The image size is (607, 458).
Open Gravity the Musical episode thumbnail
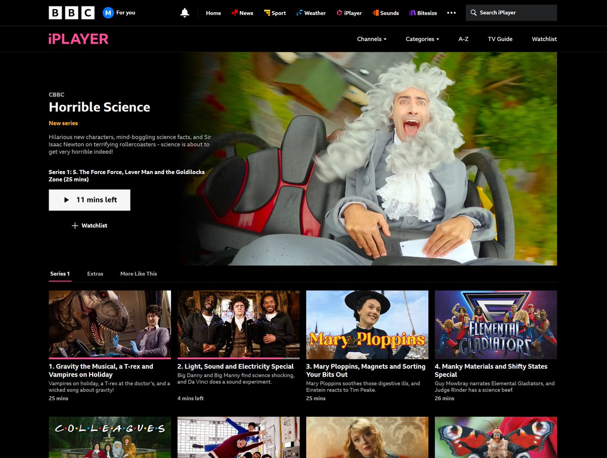point(110,324)
